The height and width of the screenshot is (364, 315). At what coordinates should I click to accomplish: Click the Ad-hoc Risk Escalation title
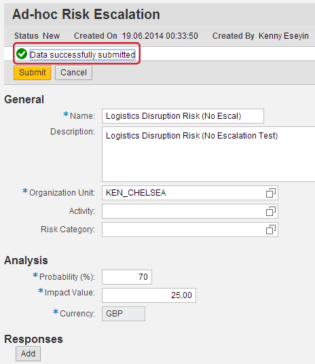[x=86, y=14]
